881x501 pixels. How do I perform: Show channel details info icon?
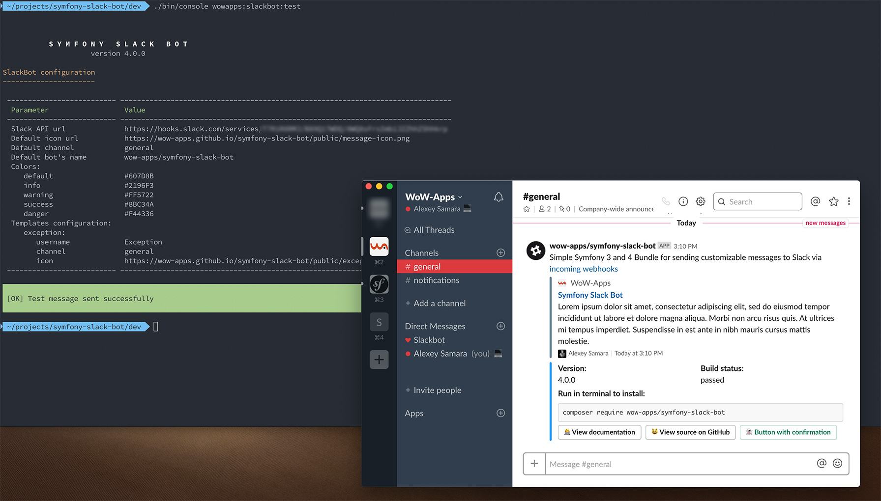pos(683,201)
